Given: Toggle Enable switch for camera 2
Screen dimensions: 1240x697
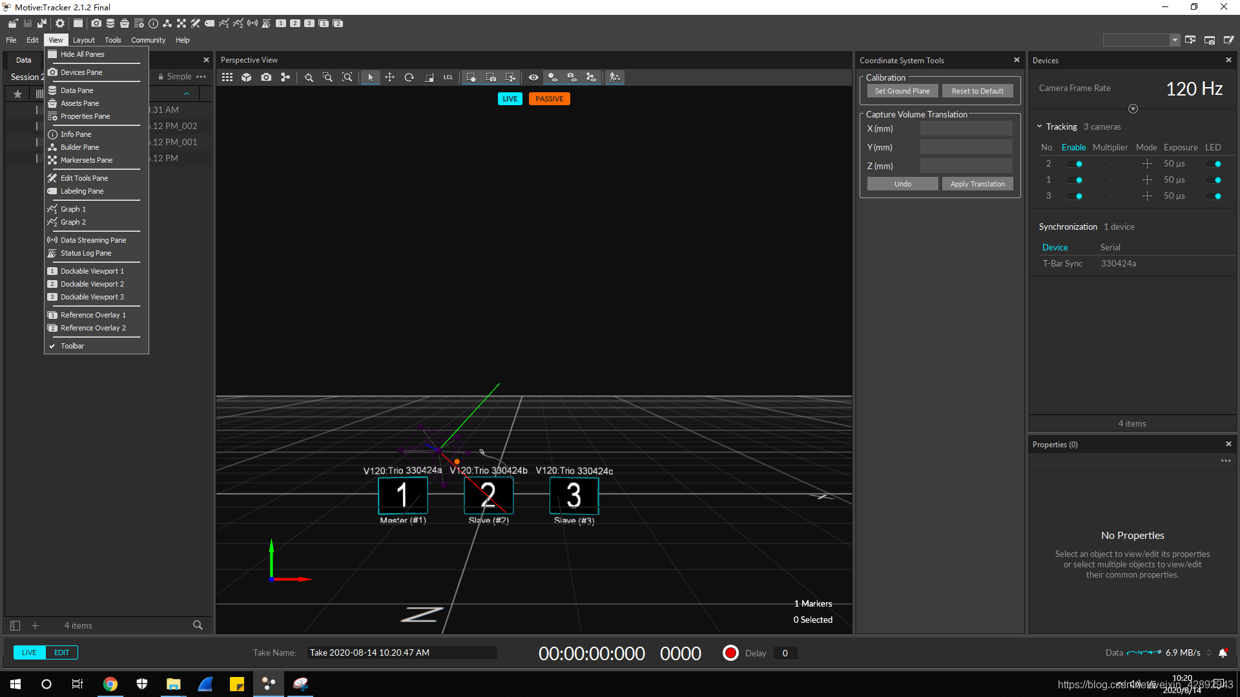Looking at the screenshot, I should coord(1075,164).
